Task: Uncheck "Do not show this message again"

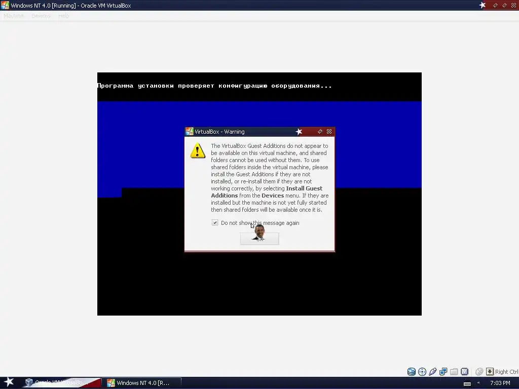Action: 215,223
